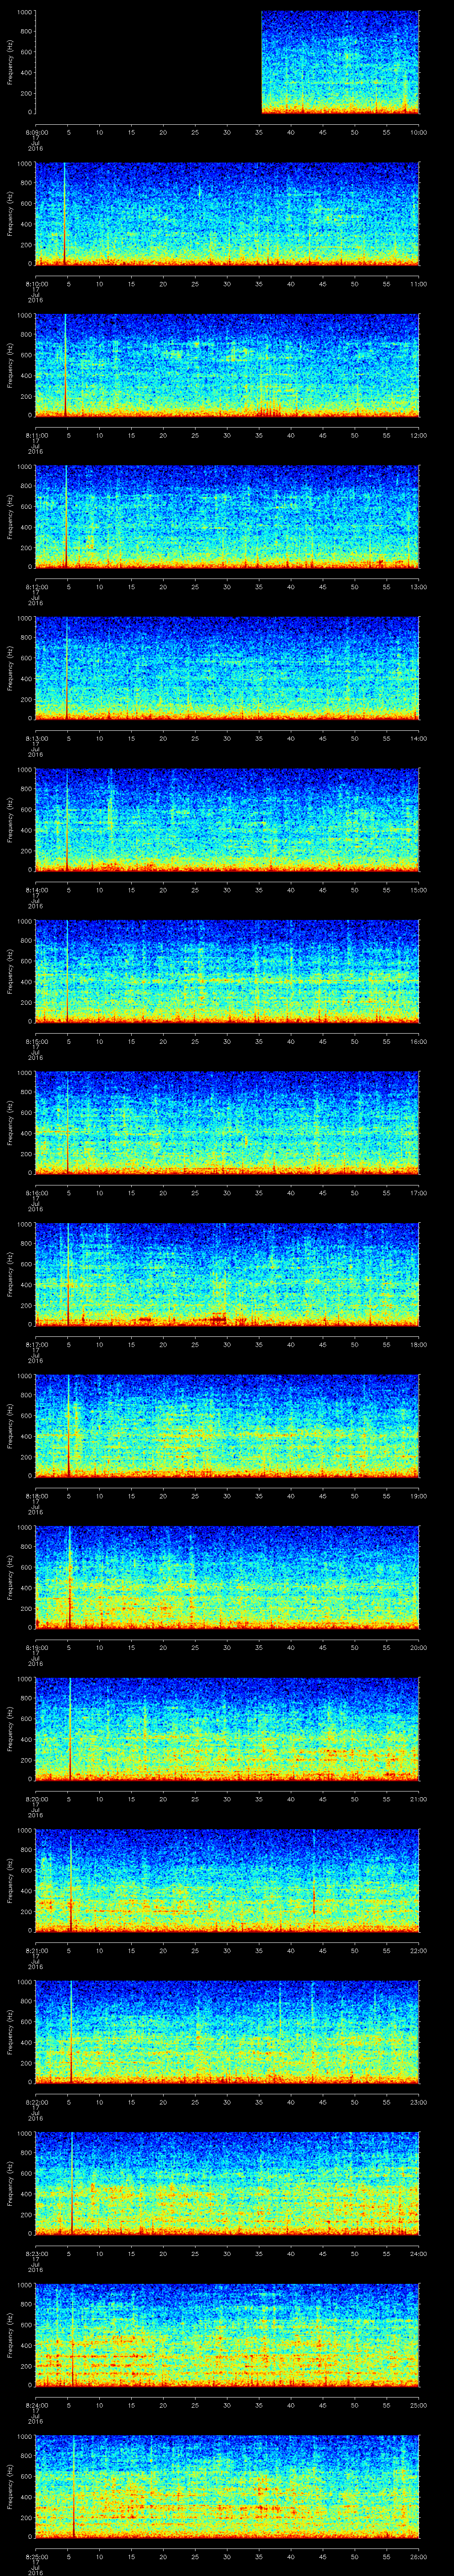Click the 8:24:00 start time label
Screen dimensions: 454x2576
coord(36,2405)
